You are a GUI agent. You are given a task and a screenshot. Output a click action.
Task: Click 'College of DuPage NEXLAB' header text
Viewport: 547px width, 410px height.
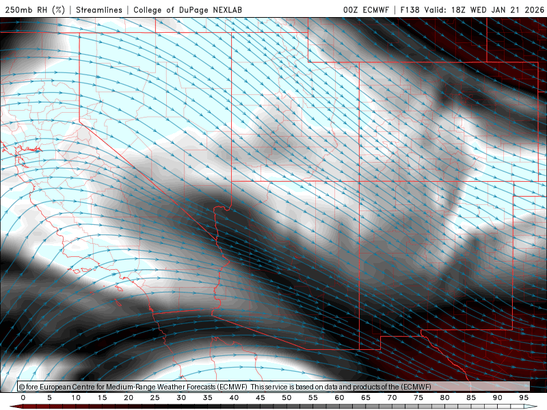click(x=187, y=10)
